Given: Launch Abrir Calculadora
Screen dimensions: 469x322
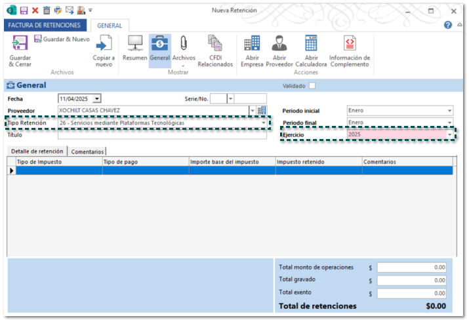Looking at the screenshot, I should click(311, 44).
